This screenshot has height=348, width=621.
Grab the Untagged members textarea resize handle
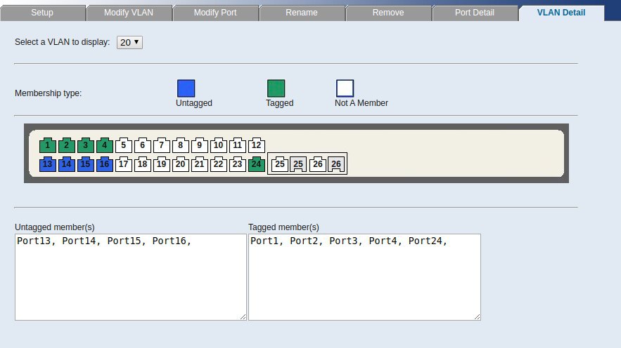pyautogui.click(x=243, y=317)
